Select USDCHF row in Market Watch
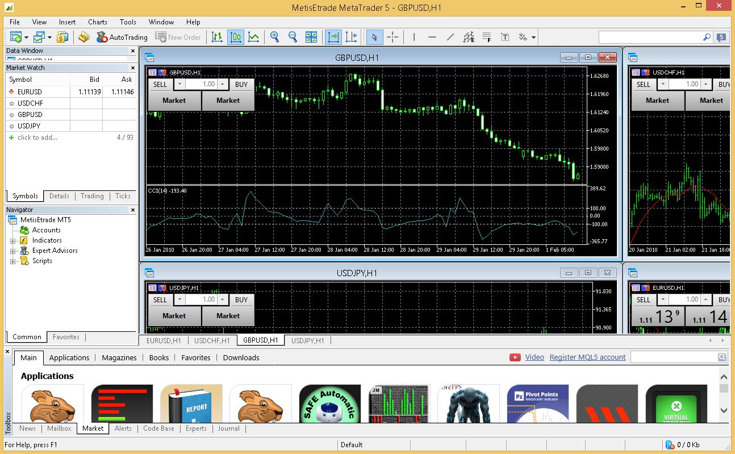735x454 pixels. (71, 103)
